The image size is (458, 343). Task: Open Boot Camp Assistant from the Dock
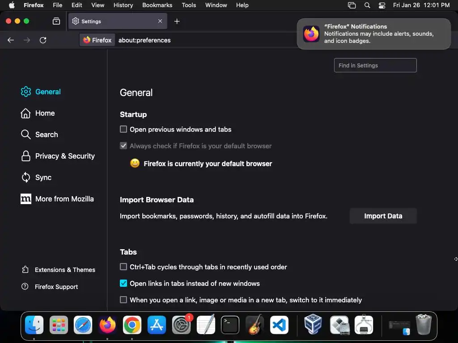tap(339, 325)
